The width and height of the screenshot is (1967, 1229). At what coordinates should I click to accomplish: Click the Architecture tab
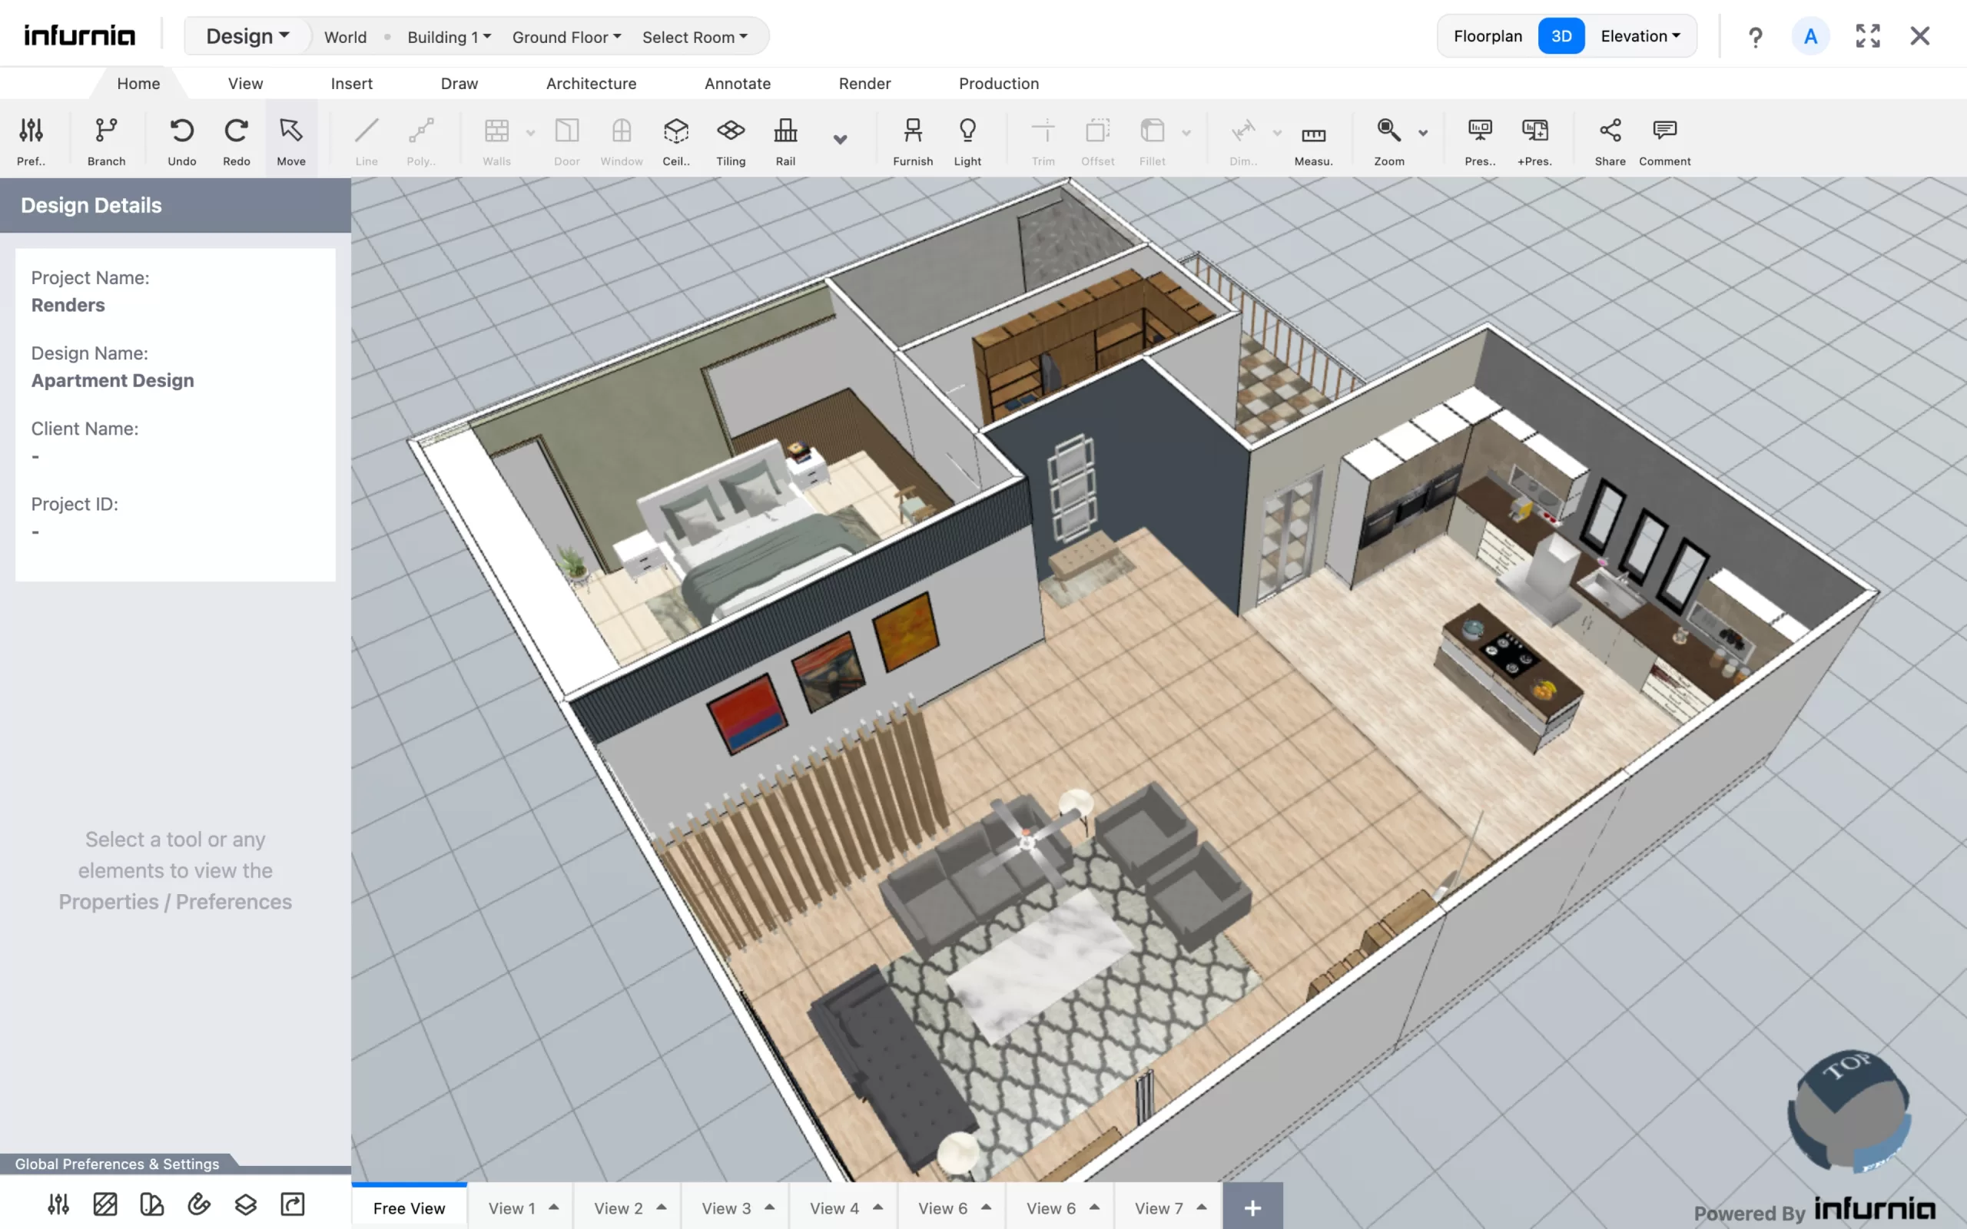click(591, 84)
